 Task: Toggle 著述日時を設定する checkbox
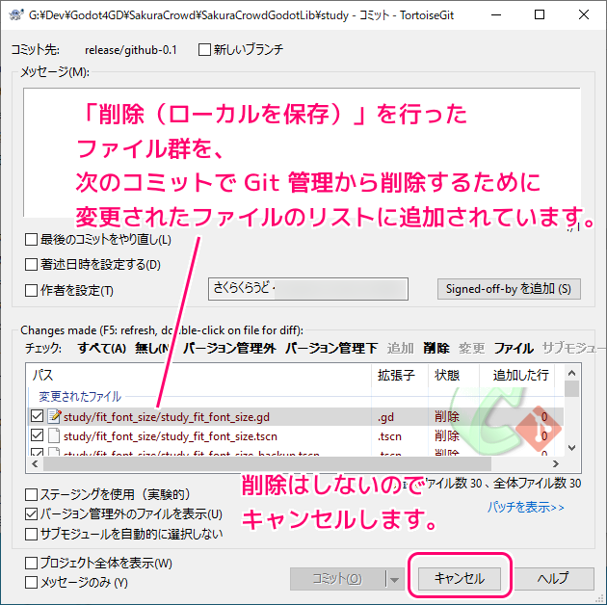32,264
